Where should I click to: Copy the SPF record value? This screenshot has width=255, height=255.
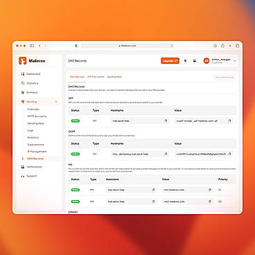[229, 121]
